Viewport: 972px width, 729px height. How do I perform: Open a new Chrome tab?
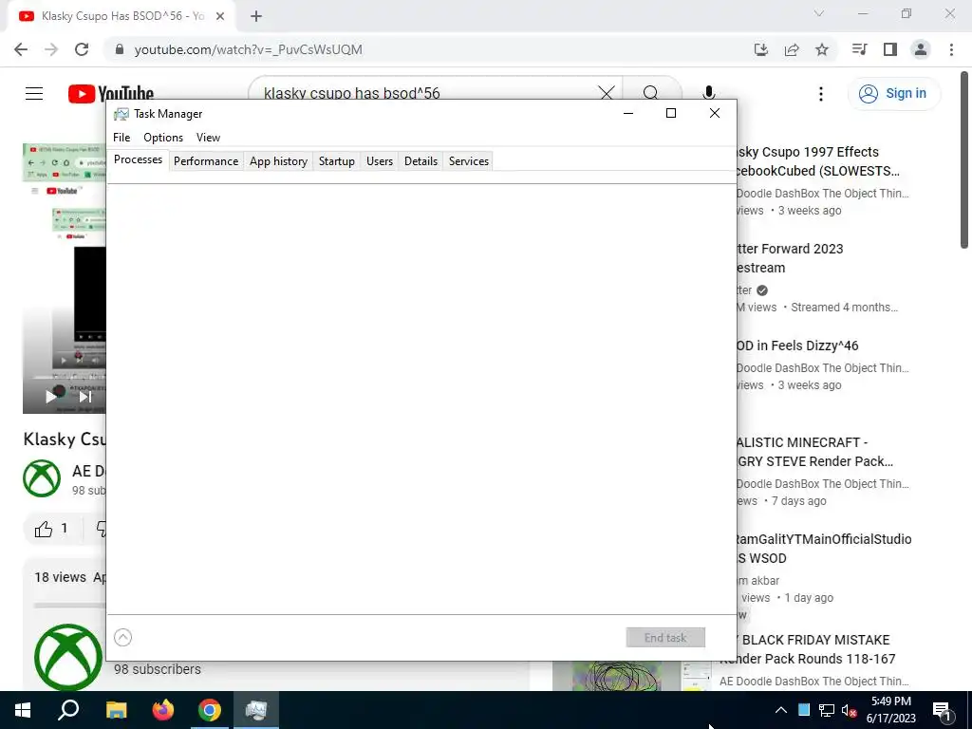(x=256, y=16)
